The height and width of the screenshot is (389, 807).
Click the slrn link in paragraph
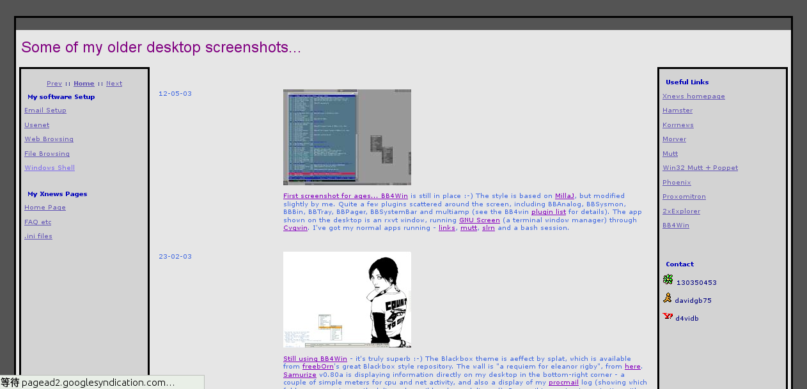(489, 228)
